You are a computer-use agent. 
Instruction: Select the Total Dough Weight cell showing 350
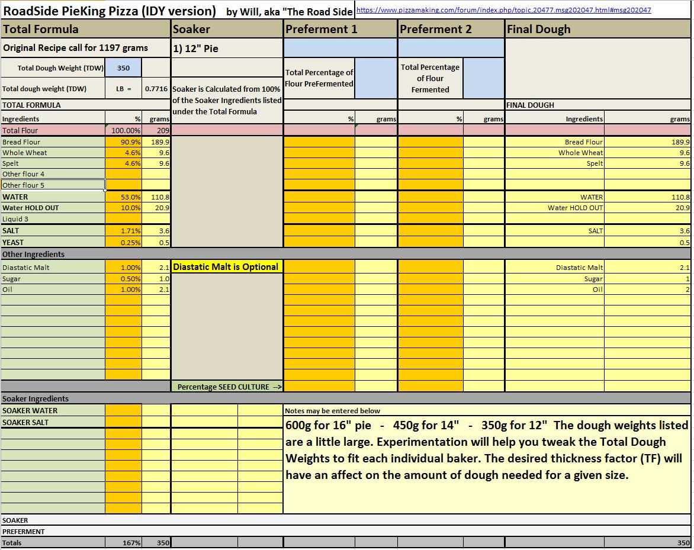pyautogui.click(x=123, y=68)
